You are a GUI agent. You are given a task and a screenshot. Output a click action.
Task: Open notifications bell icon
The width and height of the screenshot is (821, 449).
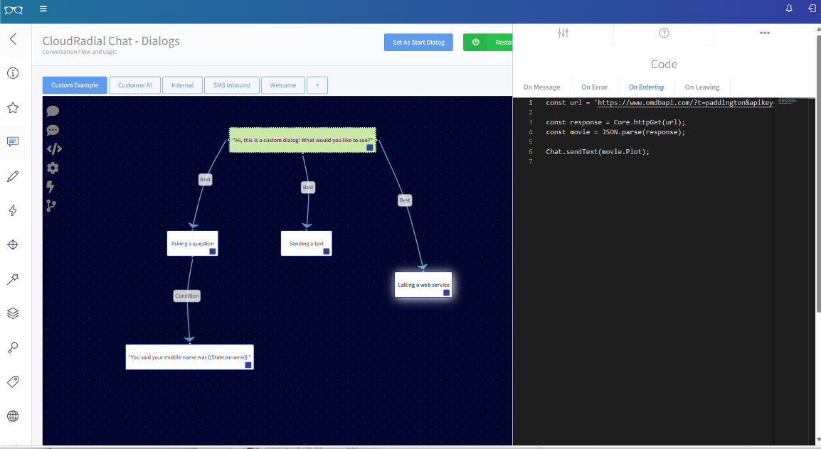pos(789,9)
